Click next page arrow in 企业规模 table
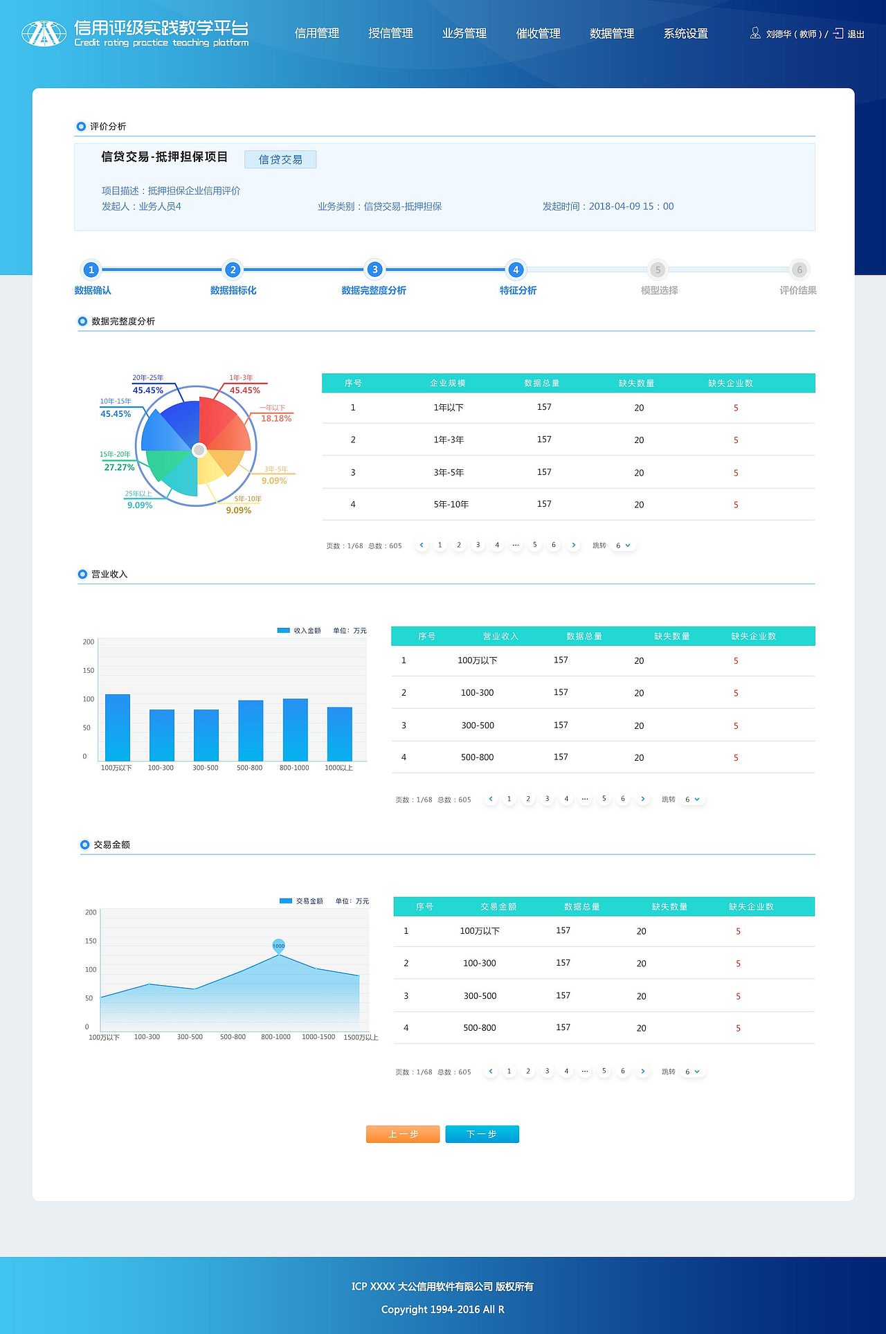 (573, 545)
